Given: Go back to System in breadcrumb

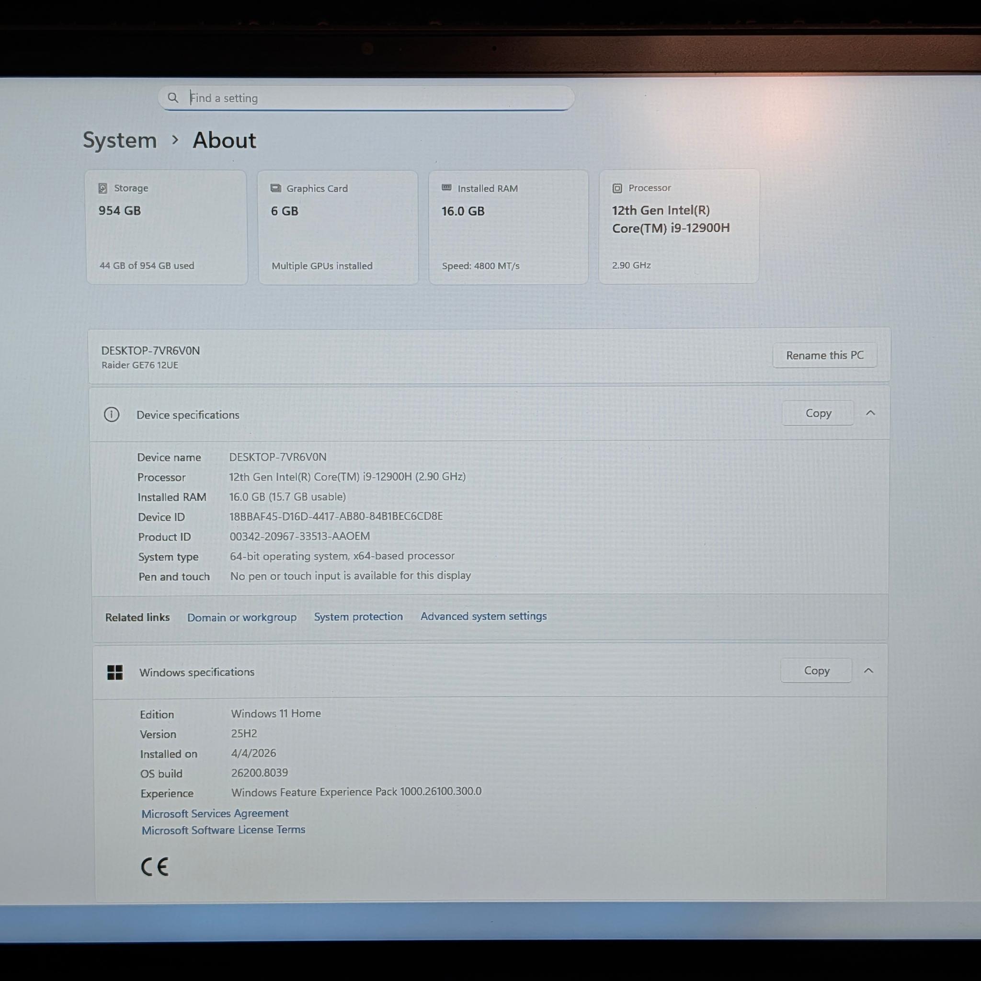Looking at the screenshot, I should [120, 140].
